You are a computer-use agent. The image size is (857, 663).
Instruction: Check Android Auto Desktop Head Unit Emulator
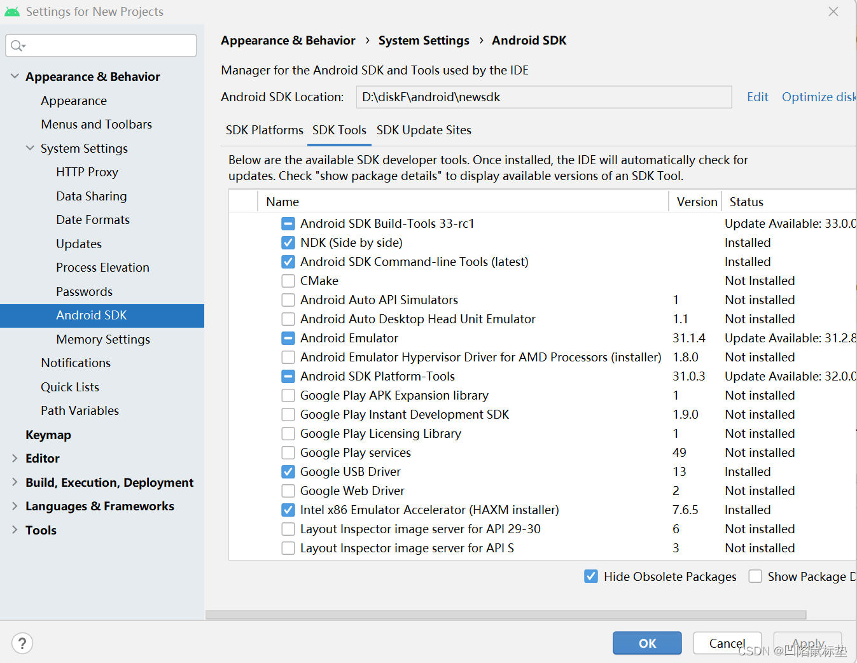coord(288,319)
